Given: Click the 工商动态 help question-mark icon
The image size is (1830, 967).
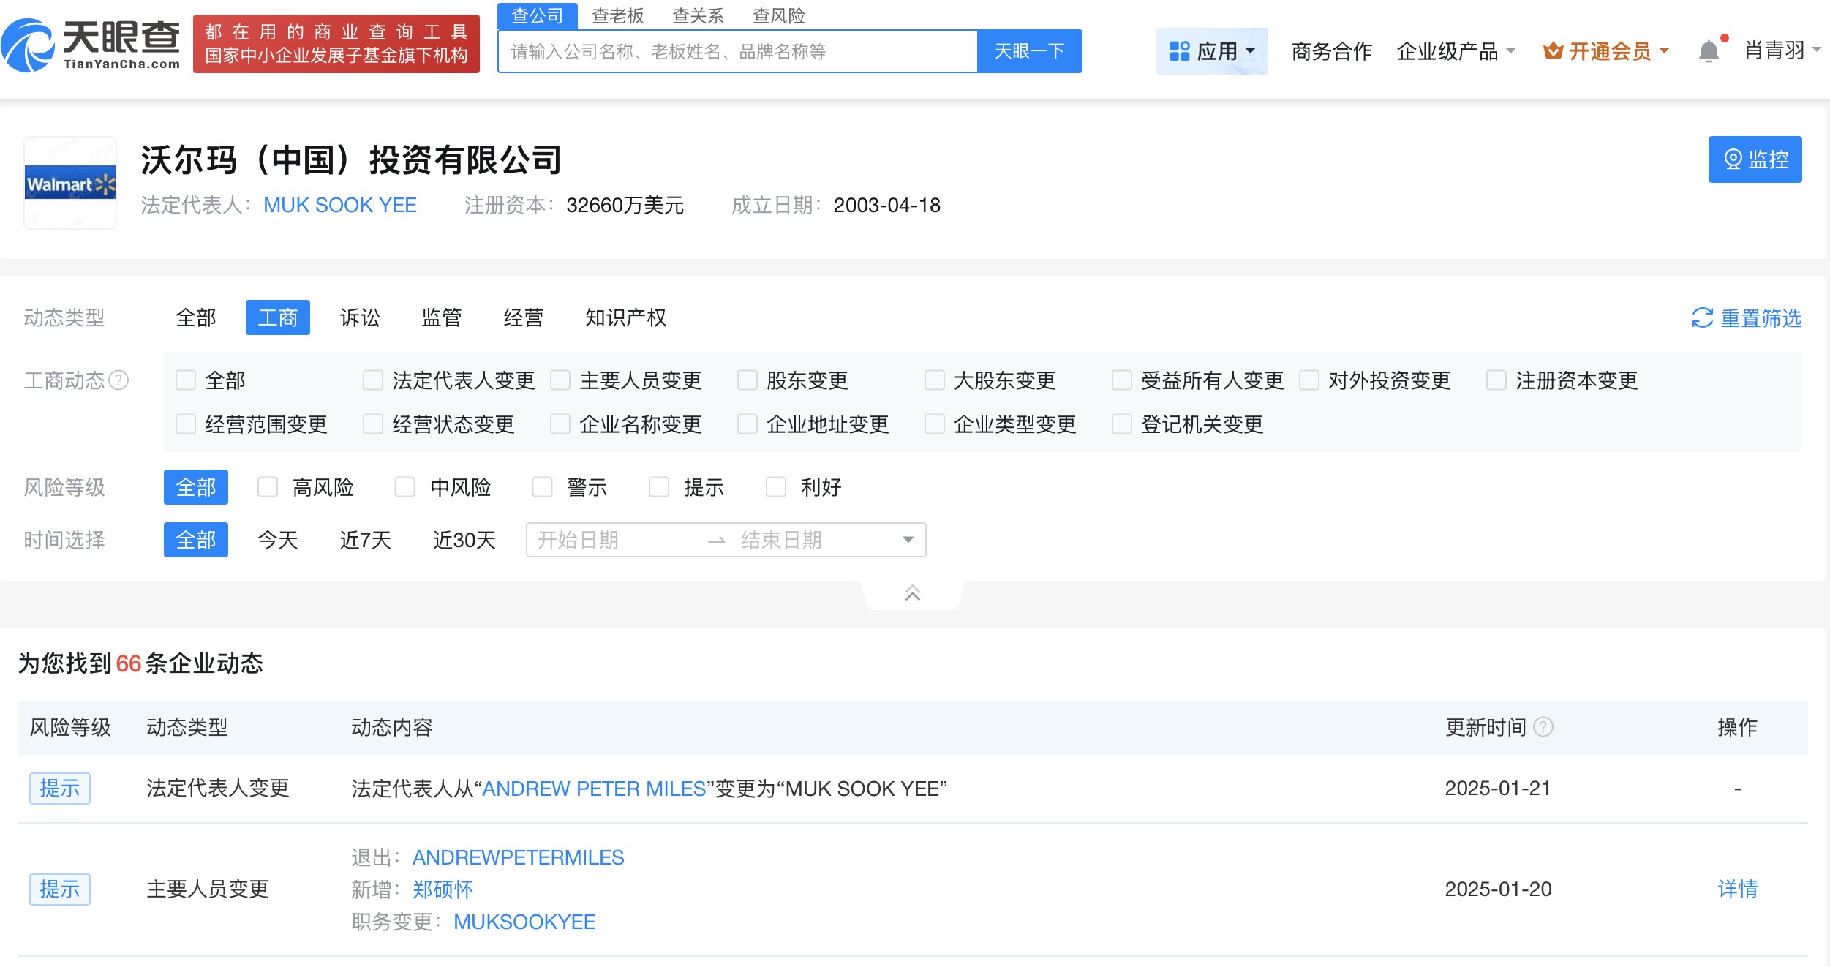Looking at the screenshot, I should (x=118, y=380).
